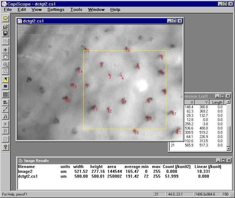Viewport: 235px width, 198px height.
Task: Select the tally count tool icon
Action: point(5,102)
